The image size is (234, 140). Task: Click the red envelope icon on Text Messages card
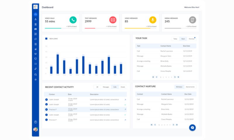(x=113, y=20)
